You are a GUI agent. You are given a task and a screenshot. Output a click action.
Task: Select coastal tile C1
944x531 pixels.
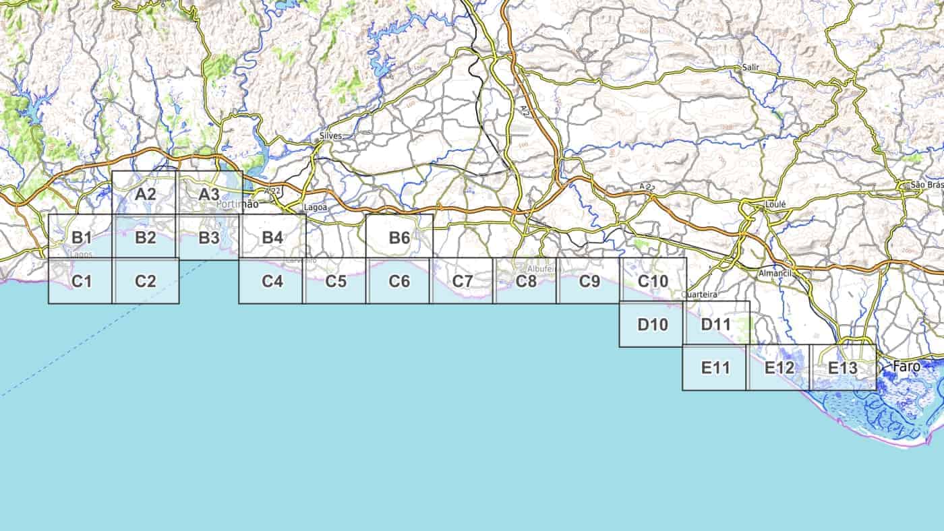click(81, 281)
